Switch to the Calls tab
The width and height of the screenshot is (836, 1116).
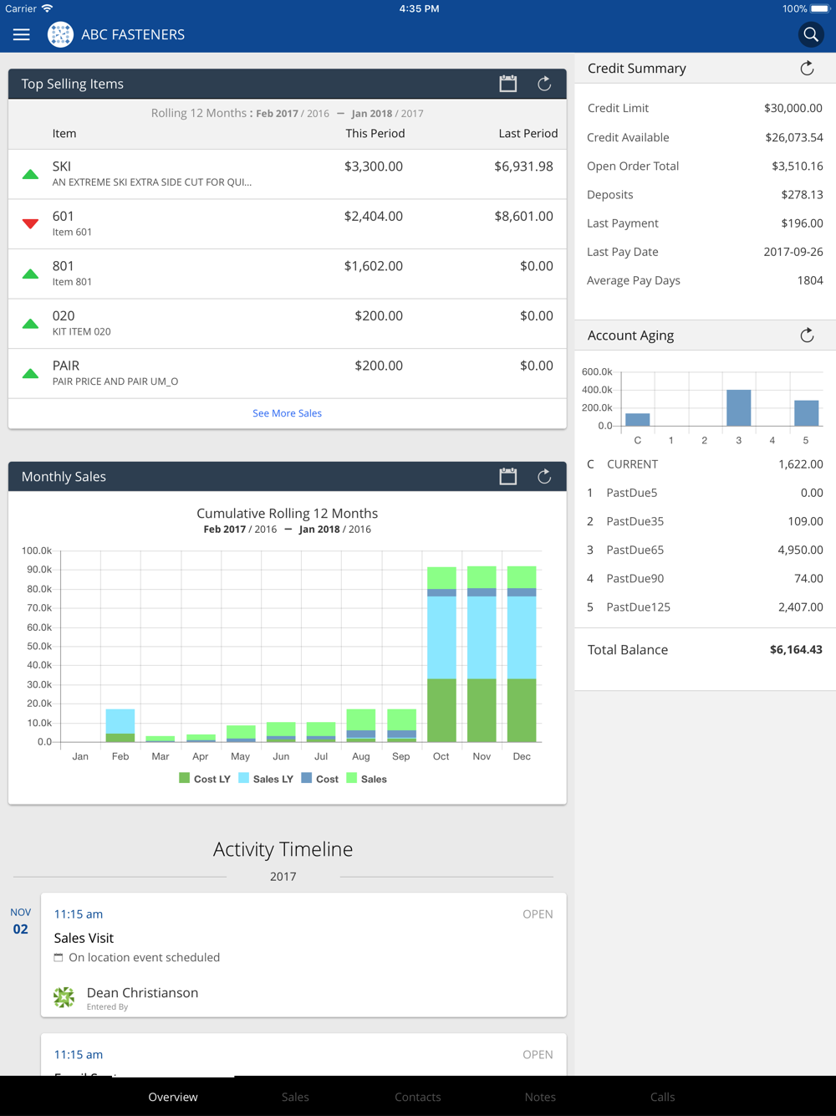point(663,1097)
